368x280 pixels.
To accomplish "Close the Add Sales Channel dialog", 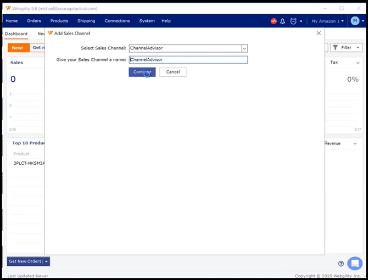I will [x=319, y=33].
